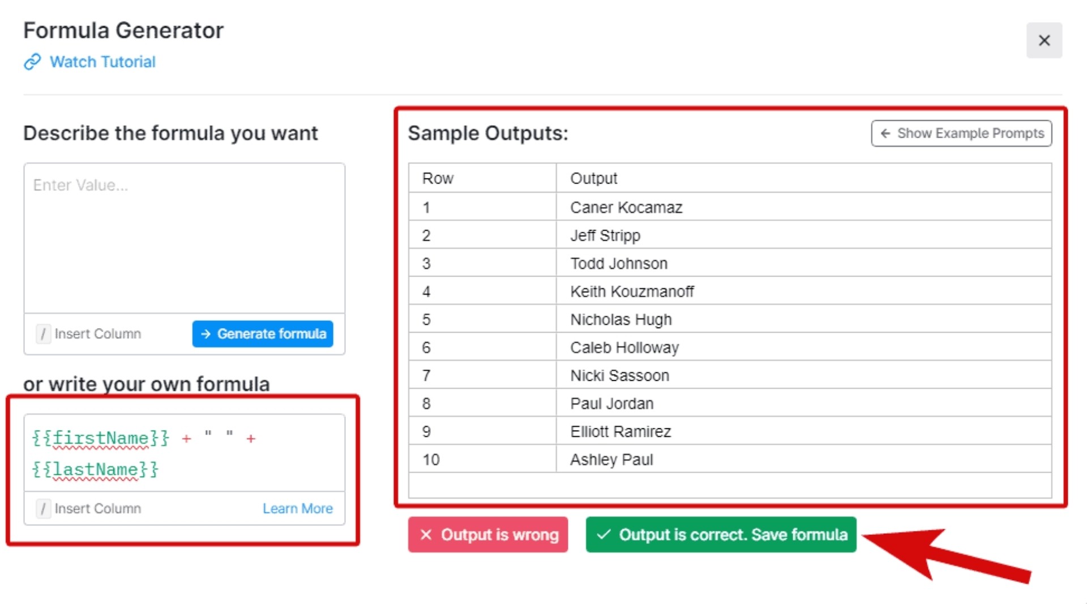The height and width of the screenshot is (604, 1087).
Task: Select the Caner Kocamaz output row
Action: point(730,207)
